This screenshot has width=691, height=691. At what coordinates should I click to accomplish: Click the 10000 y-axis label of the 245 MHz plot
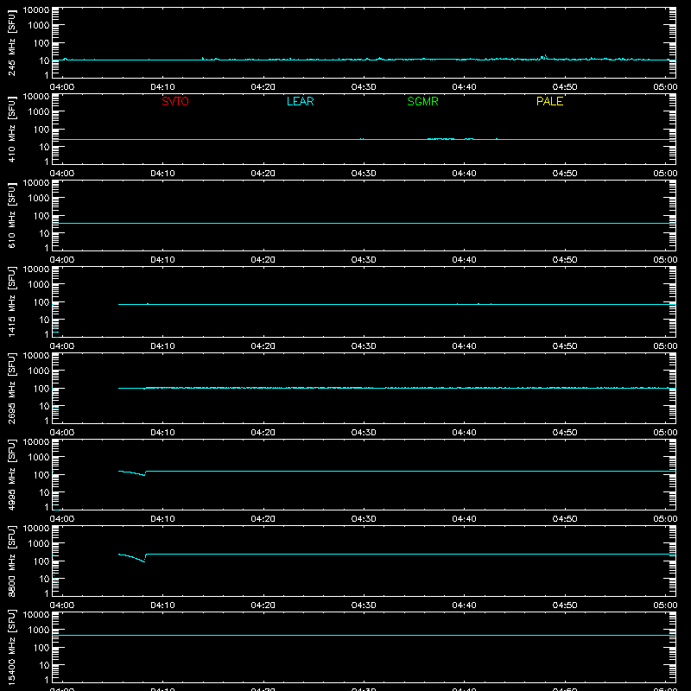(x=36, y=10)
